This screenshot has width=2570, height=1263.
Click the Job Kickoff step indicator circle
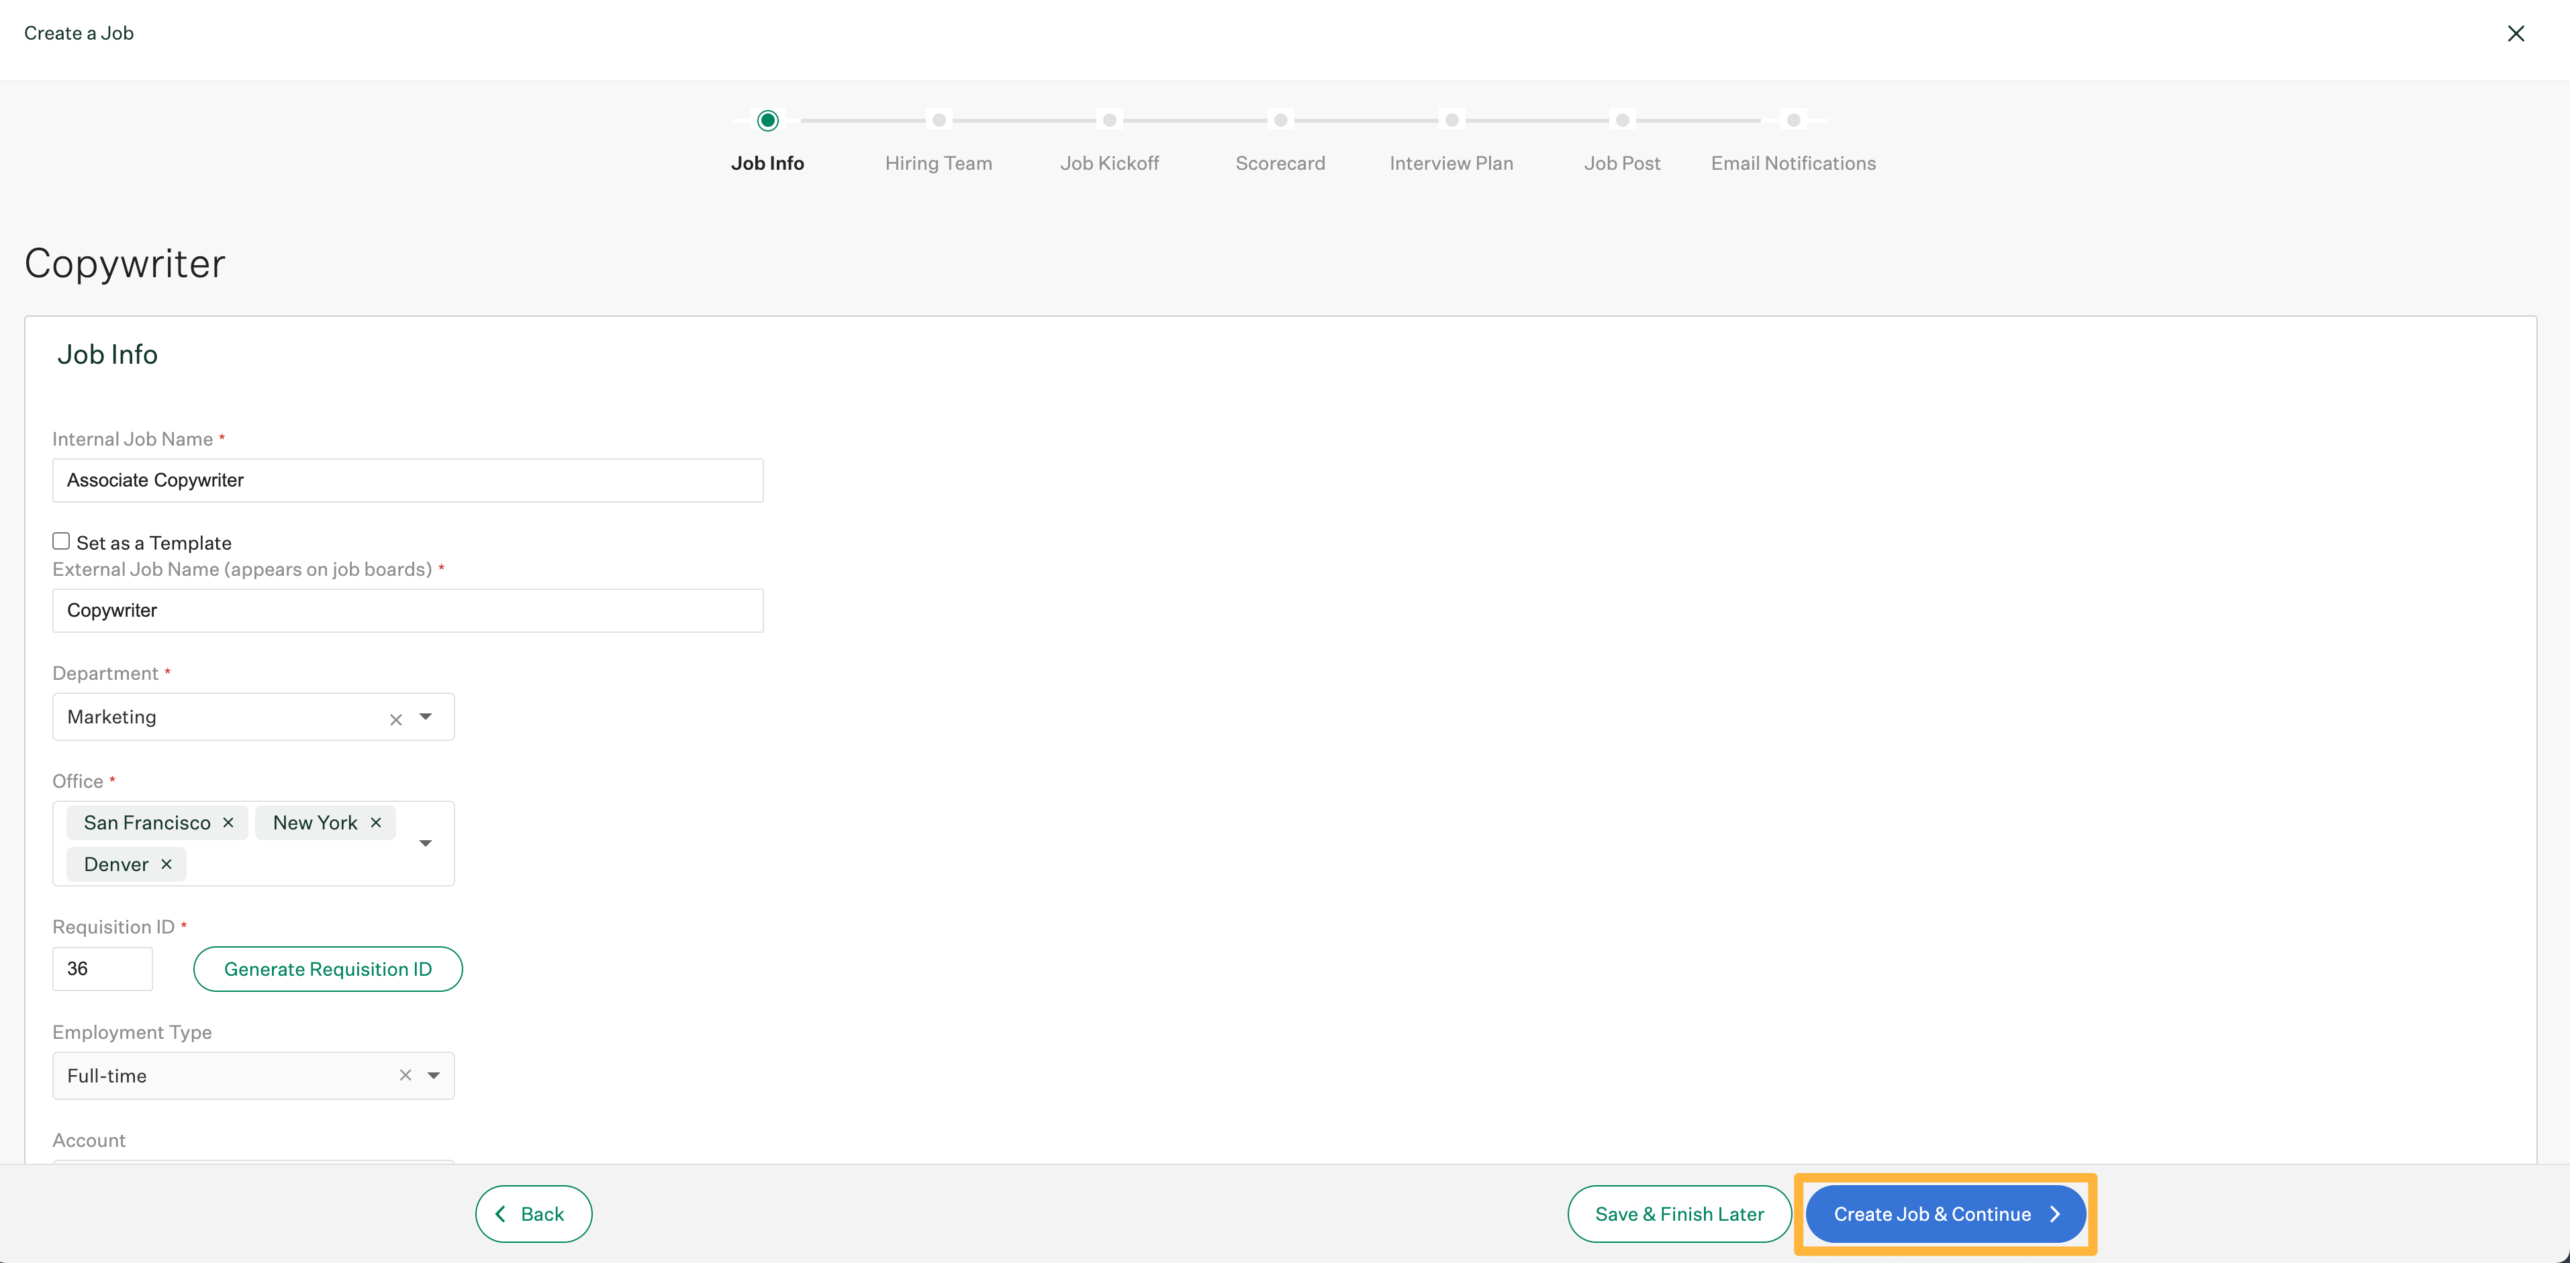tap(1109, 119)
